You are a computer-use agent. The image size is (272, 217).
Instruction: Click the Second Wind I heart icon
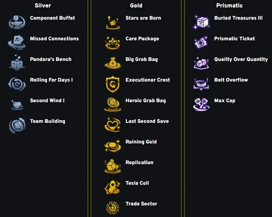click(16, 104)
